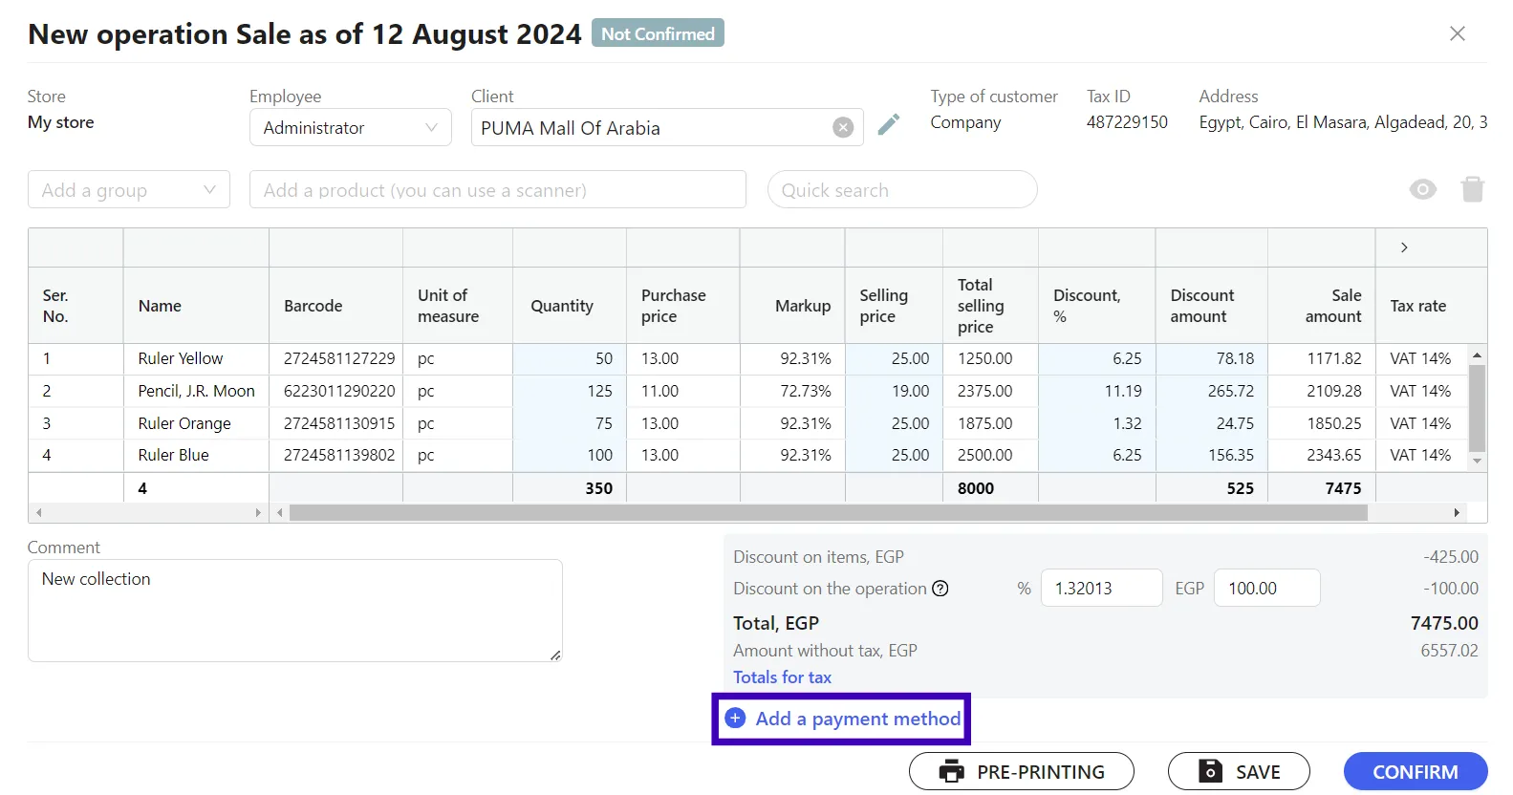Click the sale amount 2343.65 cell
This screenshot has width=1513, height=795.
click(1322, 455)
